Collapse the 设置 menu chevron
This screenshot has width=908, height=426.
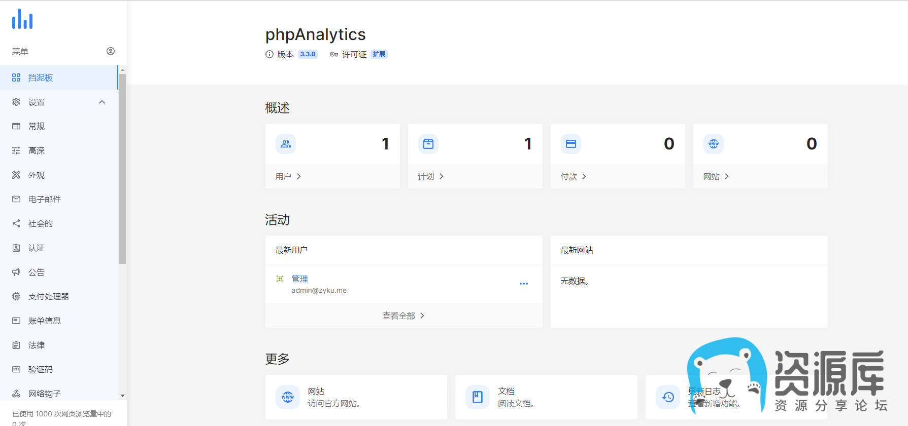(102, 102)
